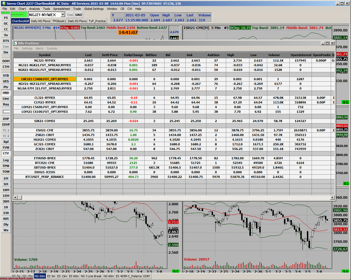
Task: Click the Sv toolbar button
Action: coord(6,35)
